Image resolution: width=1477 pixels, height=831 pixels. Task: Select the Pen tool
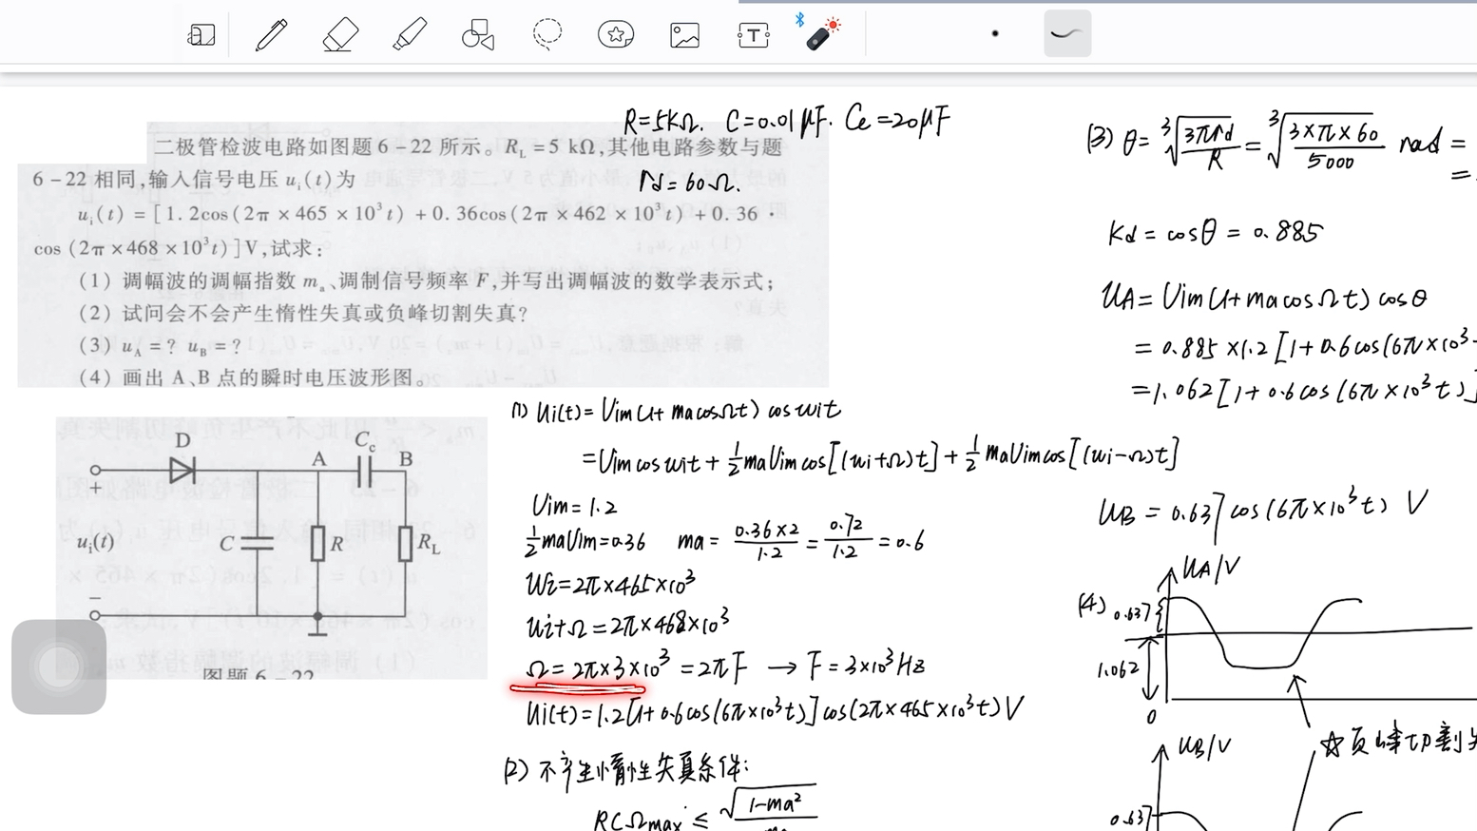[x=271, y=35]
